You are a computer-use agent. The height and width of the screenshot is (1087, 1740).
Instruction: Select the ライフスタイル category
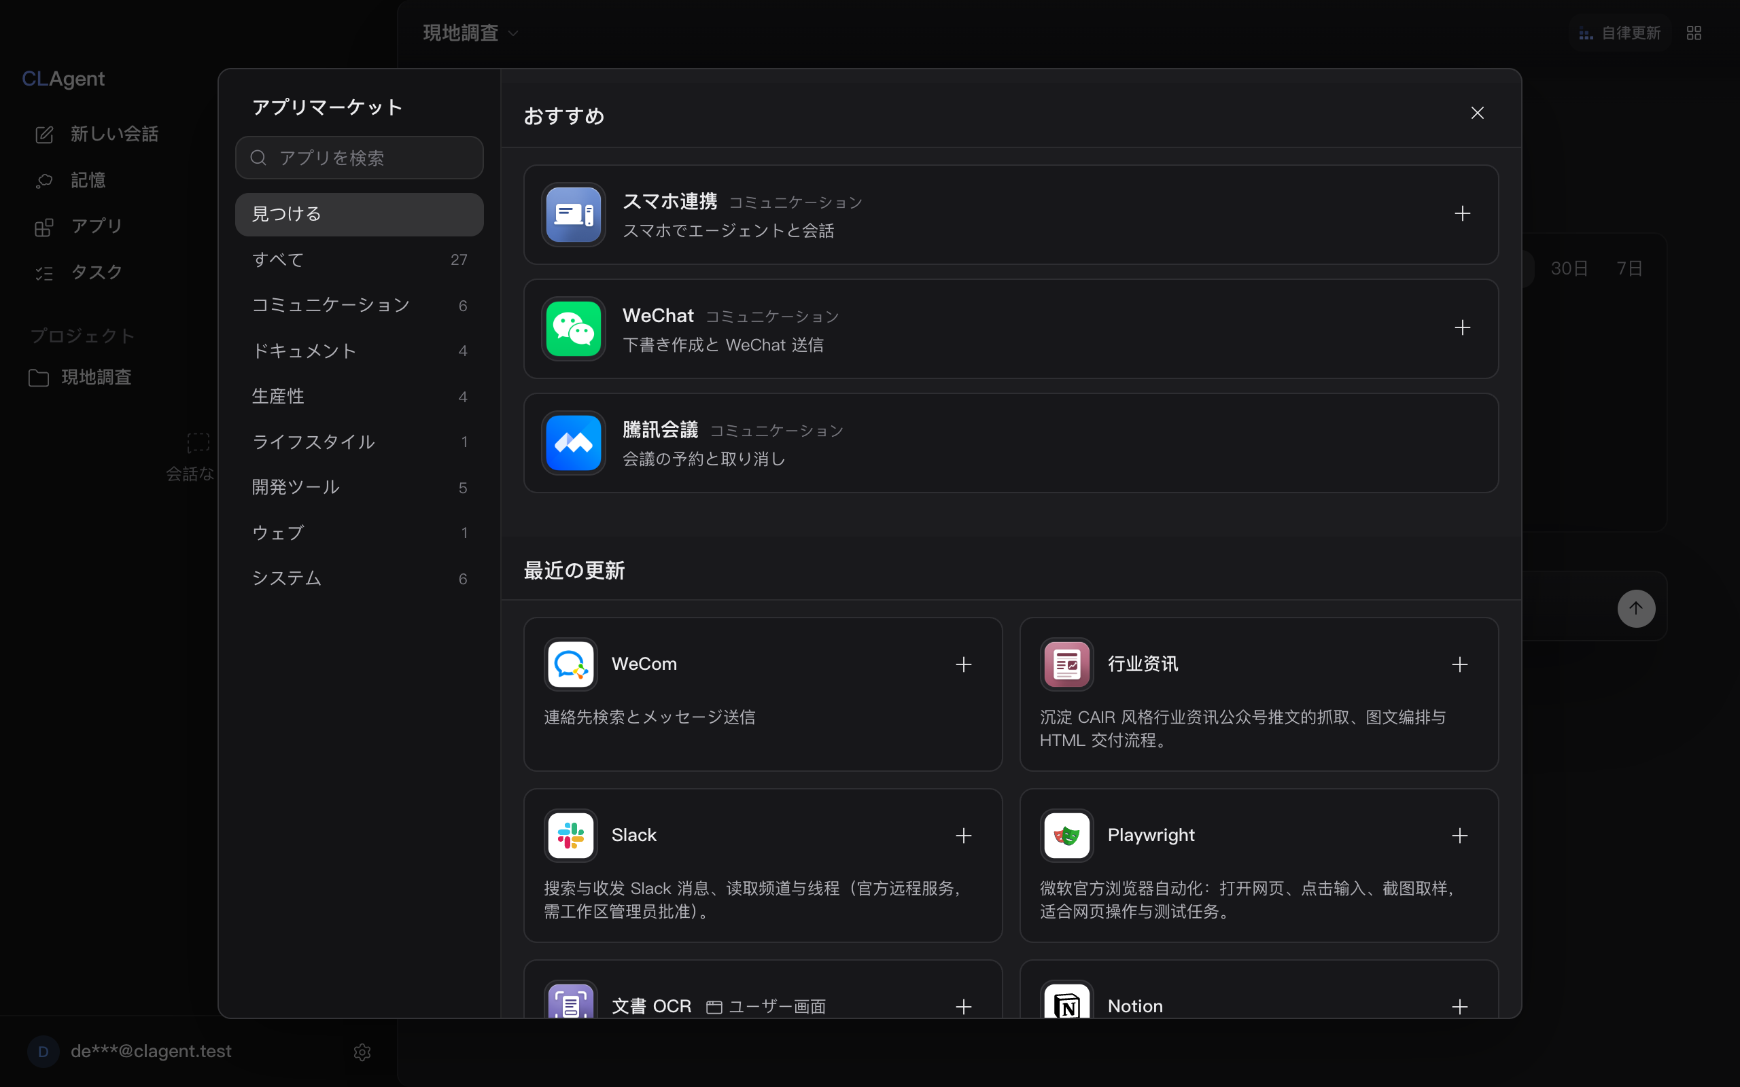click(360, 442)
